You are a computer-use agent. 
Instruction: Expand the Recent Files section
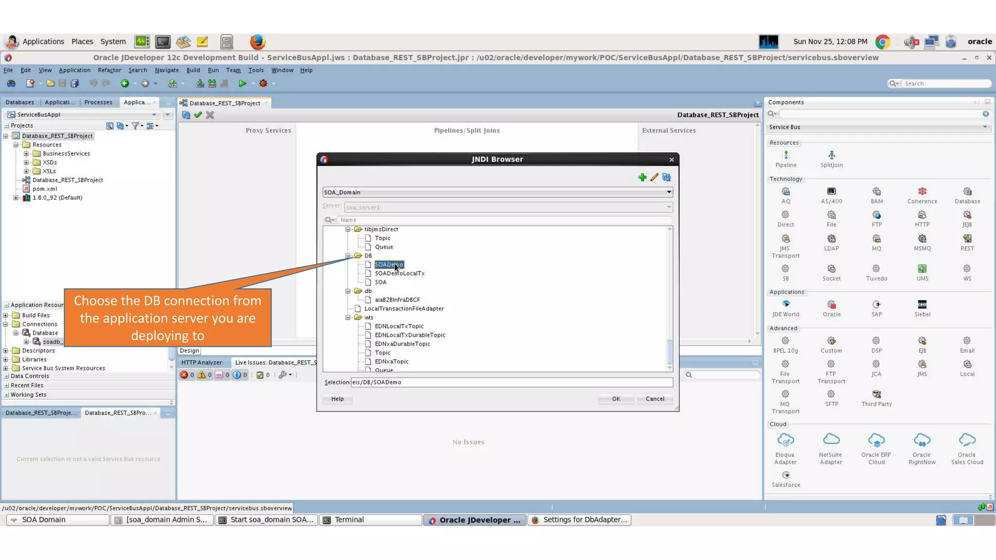click(7, 385)
